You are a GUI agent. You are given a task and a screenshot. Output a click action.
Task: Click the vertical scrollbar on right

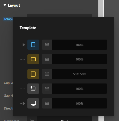101,8
